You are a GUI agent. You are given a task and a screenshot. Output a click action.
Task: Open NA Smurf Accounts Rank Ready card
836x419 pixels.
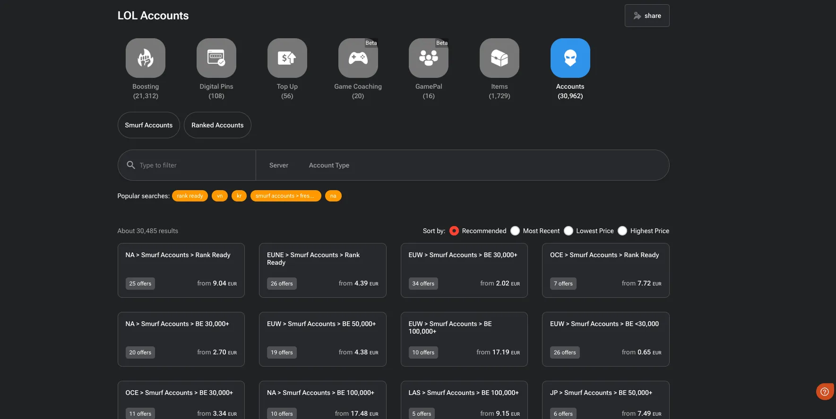click(181, 270)
